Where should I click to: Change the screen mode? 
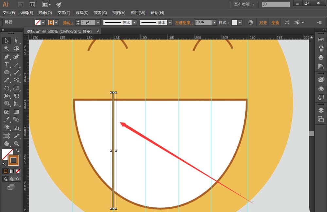pyautogui.click(x=11, y=187)
